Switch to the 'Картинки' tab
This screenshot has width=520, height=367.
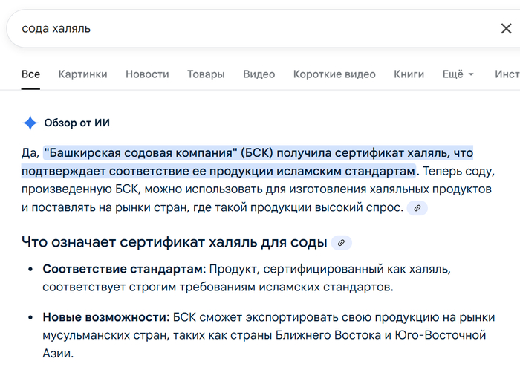point(83,74)
